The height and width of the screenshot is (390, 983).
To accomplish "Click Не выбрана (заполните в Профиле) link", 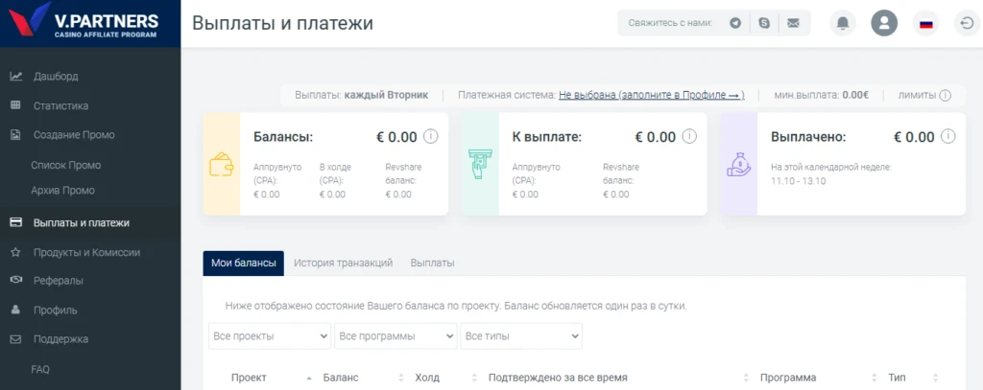I will tap(652, 95).
